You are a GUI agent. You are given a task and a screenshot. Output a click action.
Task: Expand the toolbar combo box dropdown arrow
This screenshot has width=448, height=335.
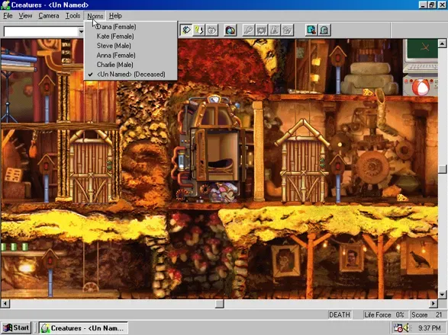click(x=81, y=31)
